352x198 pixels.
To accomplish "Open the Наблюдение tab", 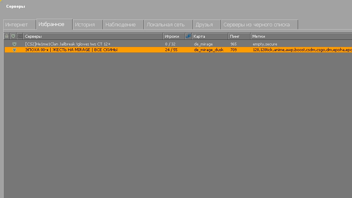I will (x=123, y=25).
